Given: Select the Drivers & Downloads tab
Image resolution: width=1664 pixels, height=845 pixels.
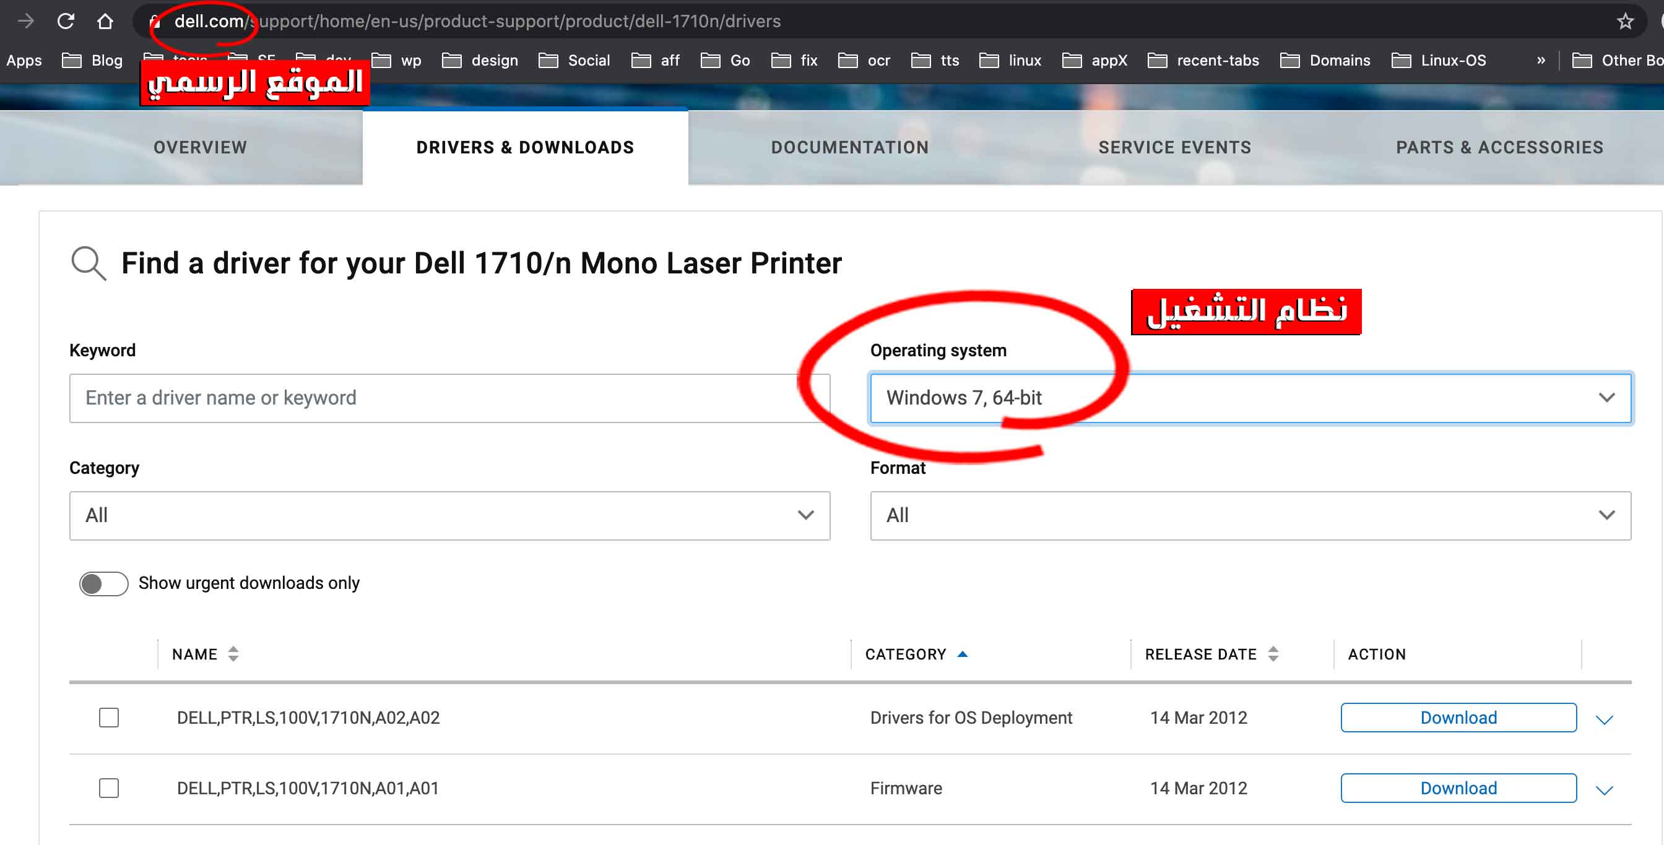Looking at the screenshot, I should coord(525,147).
